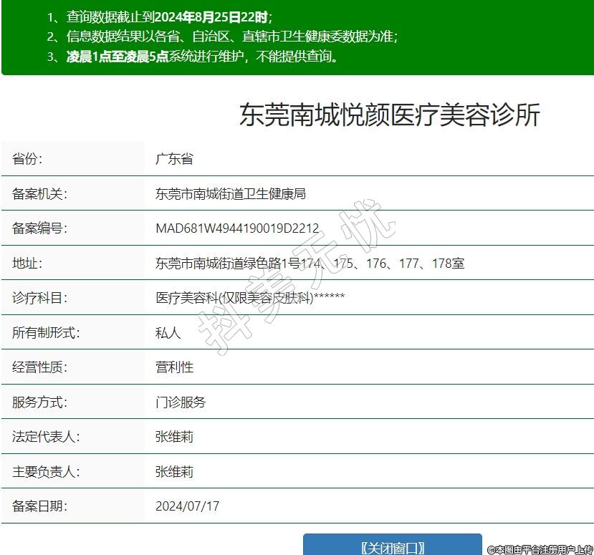Click the filing date 2024/07/17

tap(188, 506)
